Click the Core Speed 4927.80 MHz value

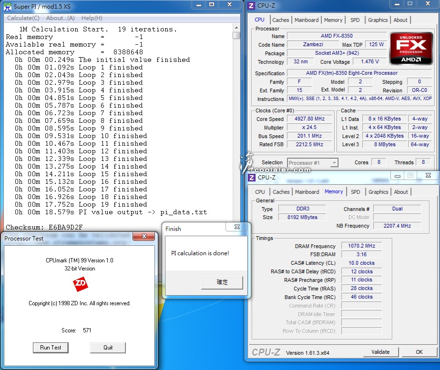pyautogui.click(x=309, y=119)
